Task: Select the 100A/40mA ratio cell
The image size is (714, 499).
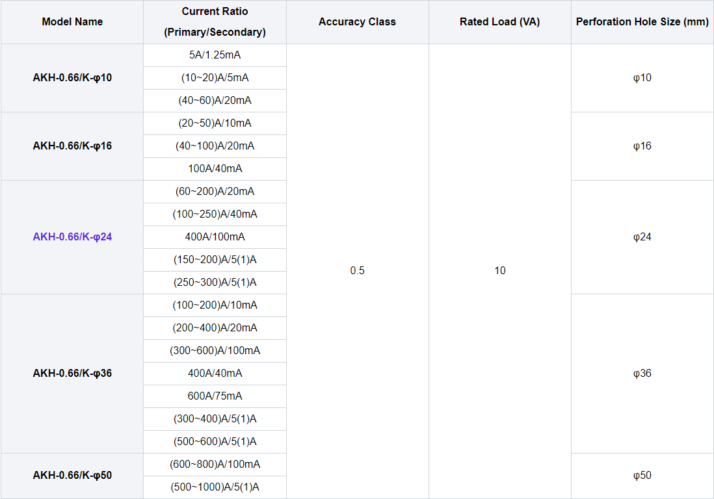Action: (215, 168)
